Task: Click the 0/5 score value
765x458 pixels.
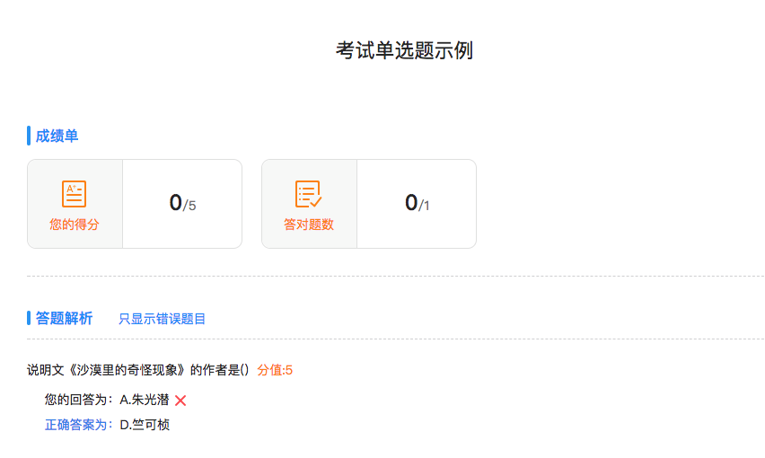Action: click(x=182, y=203)
